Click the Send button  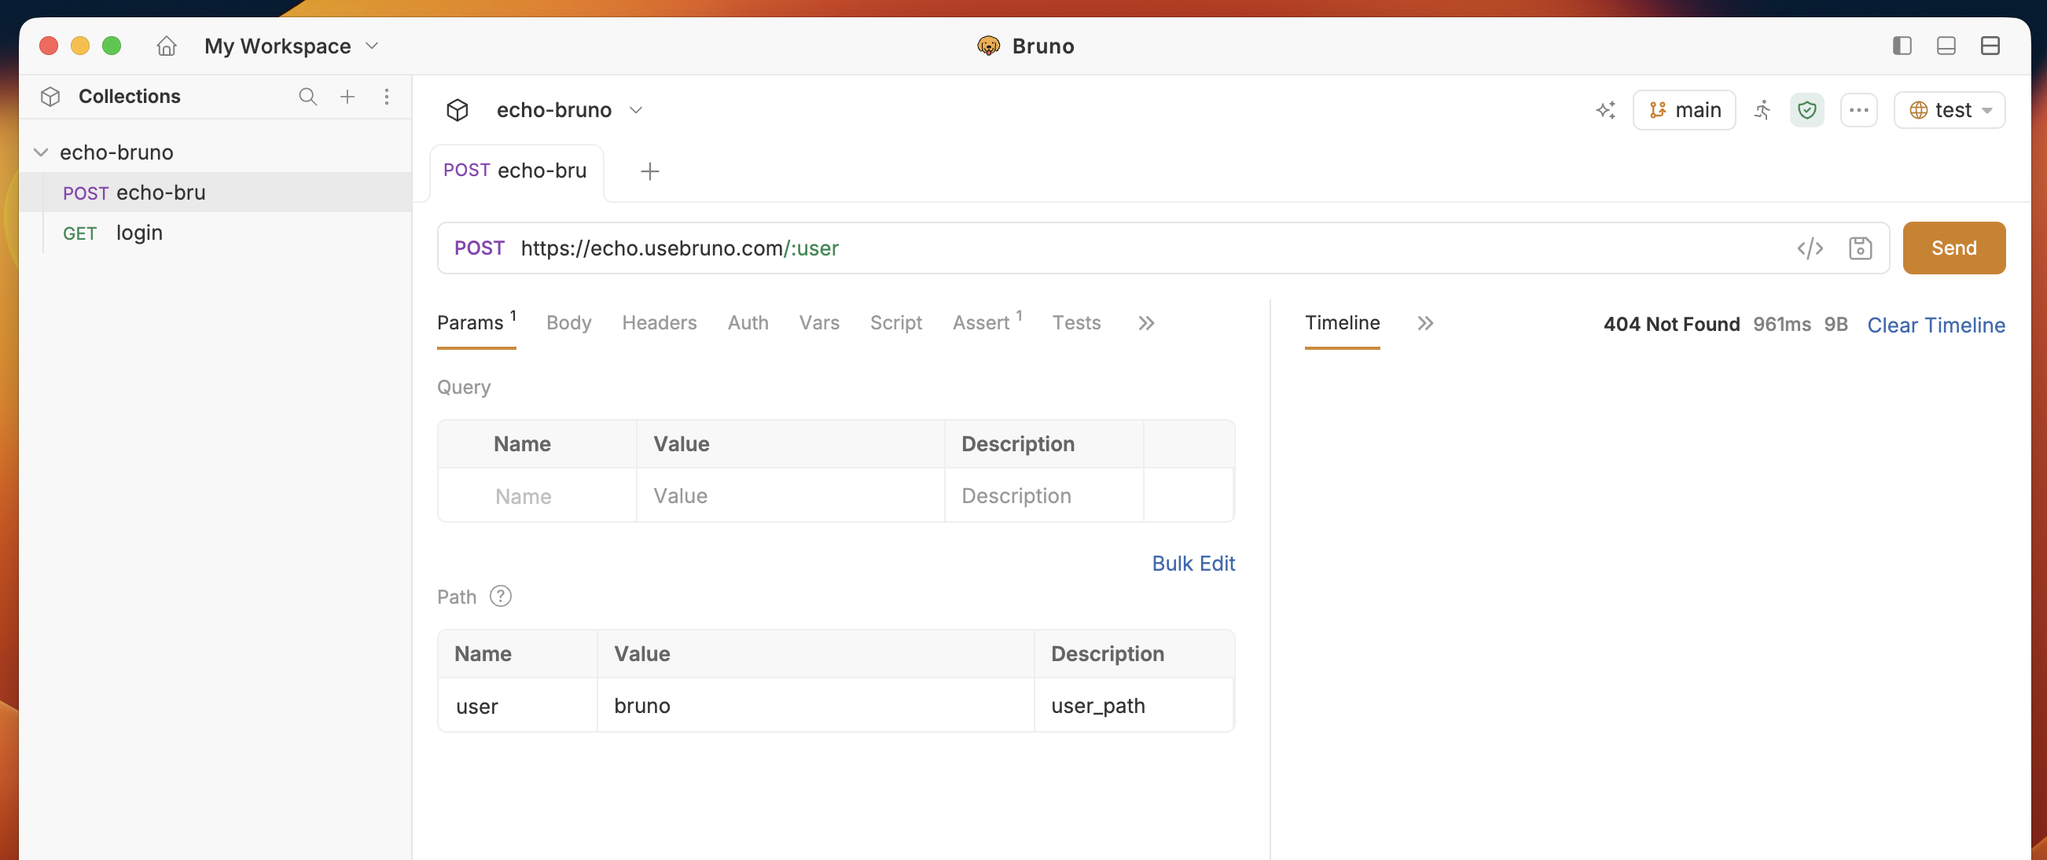pyautogui.click(x=1953, y=248)
